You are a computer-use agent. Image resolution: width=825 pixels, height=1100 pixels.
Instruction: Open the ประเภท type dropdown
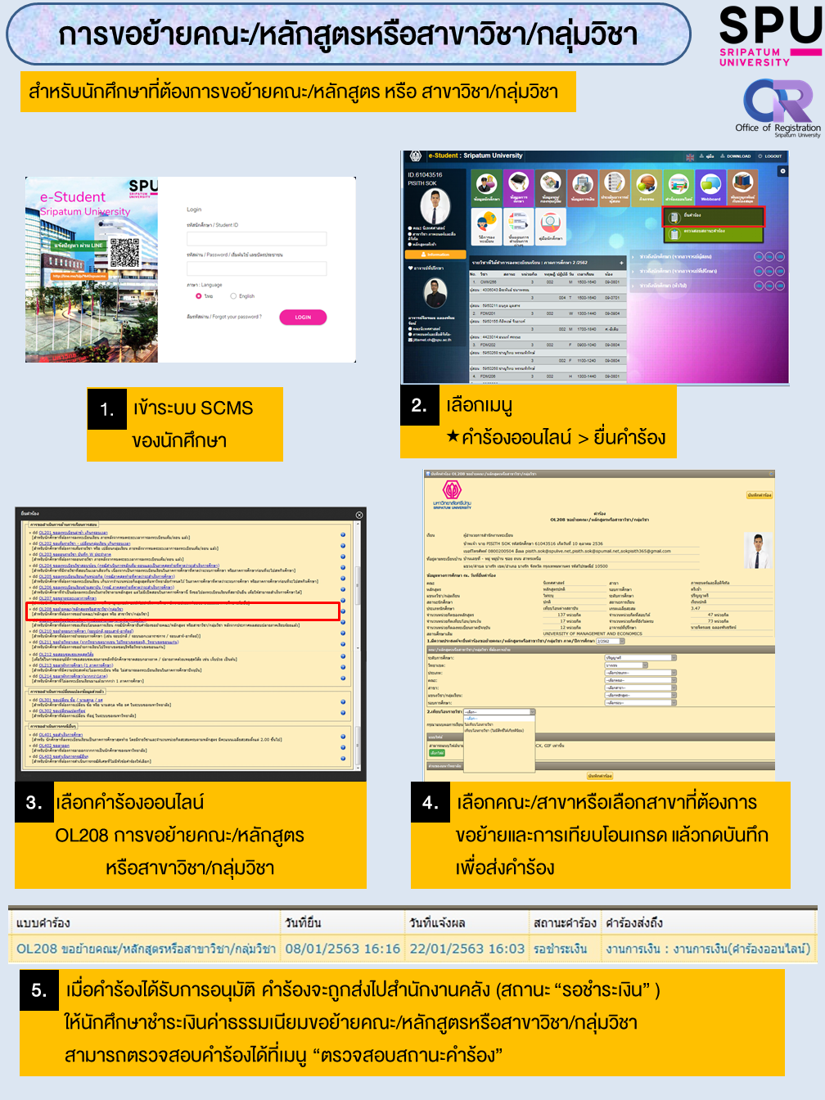pyautogui.click(x=641, y=673)
